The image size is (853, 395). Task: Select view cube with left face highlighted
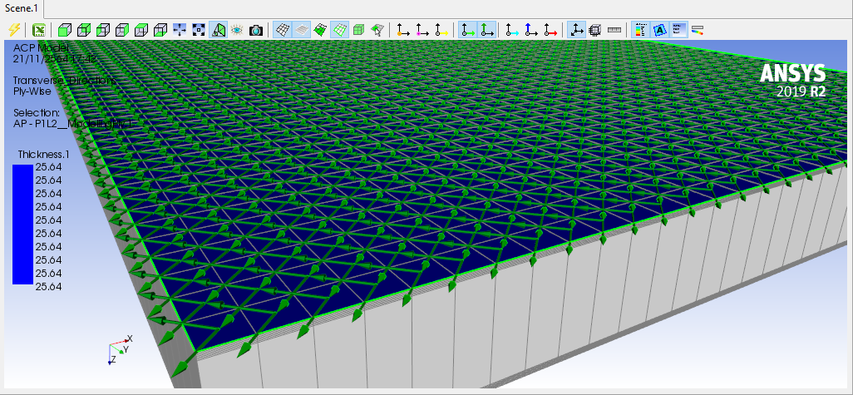(x=103, y=30)
